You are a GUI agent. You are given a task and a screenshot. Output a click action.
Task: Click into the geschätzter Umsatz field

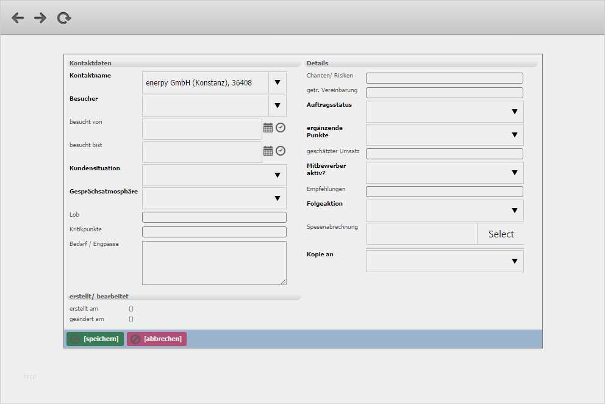445,154
